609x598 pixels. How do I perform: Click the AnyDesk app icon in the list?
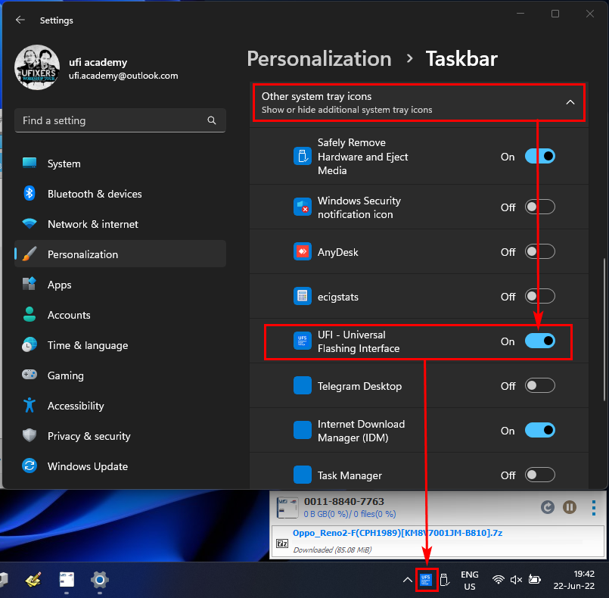tap(302, 251)
